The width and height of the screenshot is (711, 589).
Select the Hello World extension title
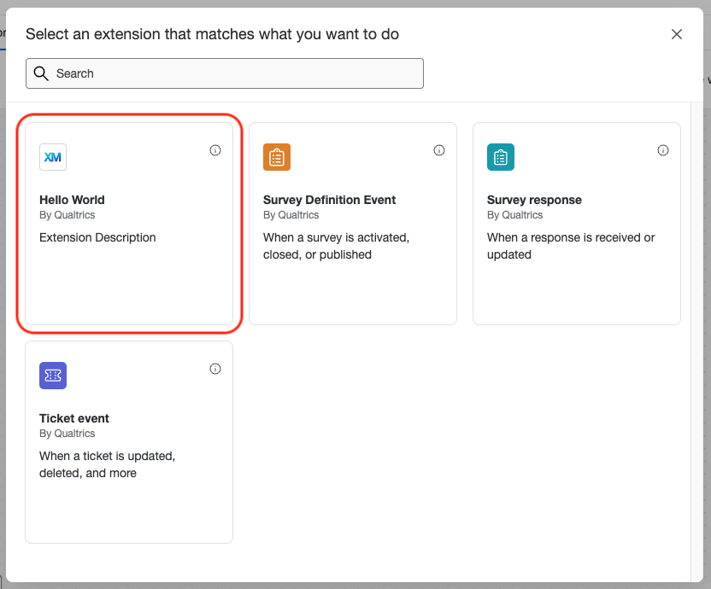72,200
